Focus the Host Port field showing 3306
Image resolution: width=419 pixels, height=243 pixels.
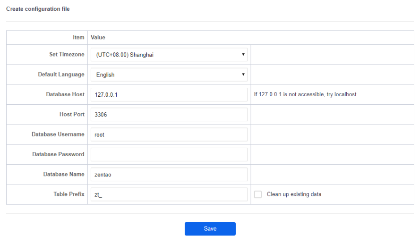(x=169, y=114)
